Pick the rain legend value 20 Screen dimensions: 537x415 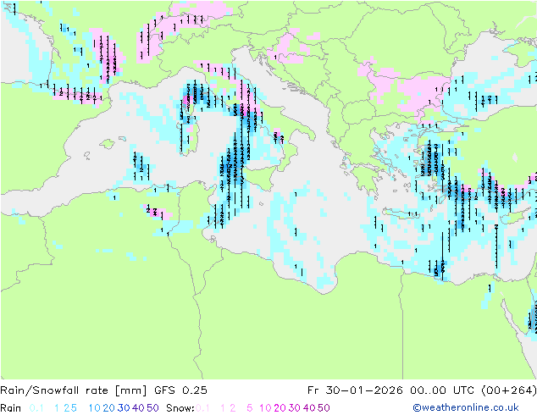(109, 408)
